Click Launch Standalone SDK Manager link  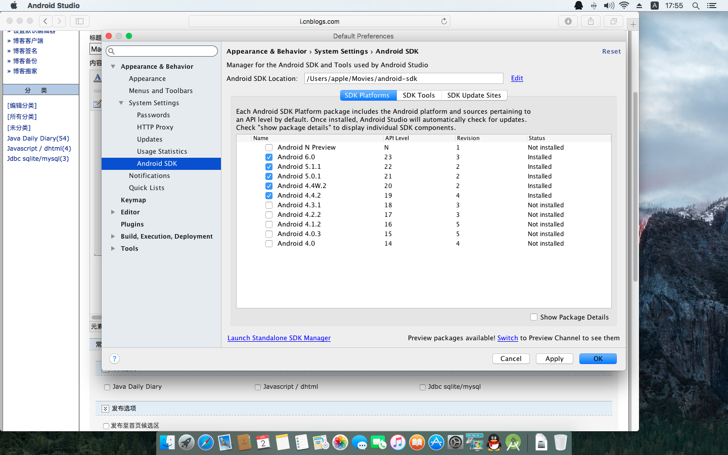tap(279, 338)
